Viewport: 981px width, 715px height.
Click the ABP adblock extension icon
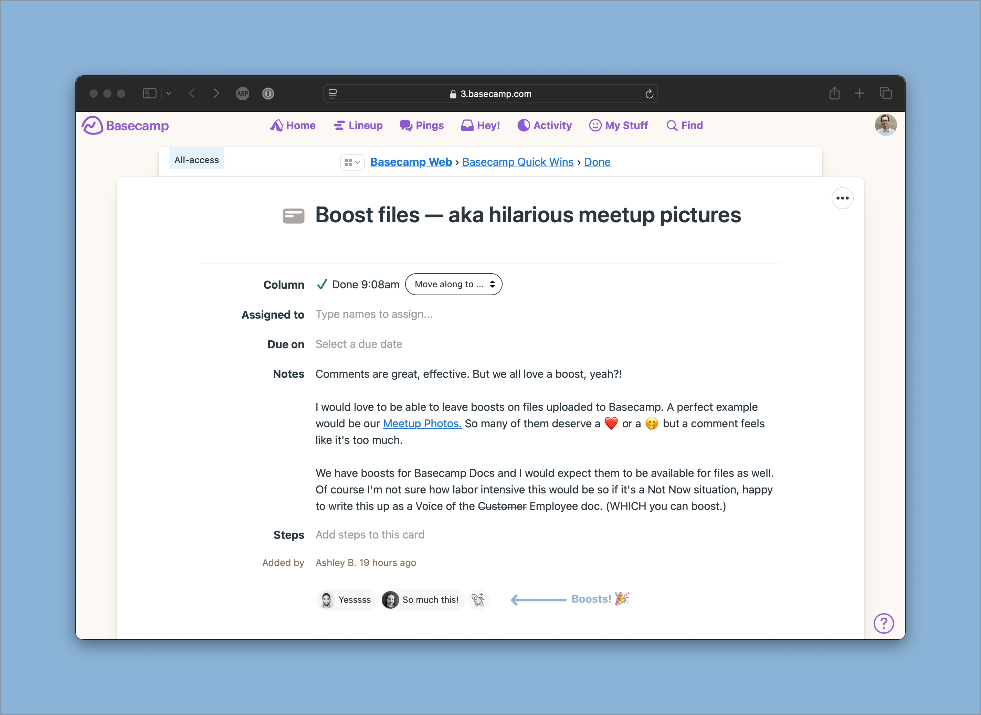point(243,94)
